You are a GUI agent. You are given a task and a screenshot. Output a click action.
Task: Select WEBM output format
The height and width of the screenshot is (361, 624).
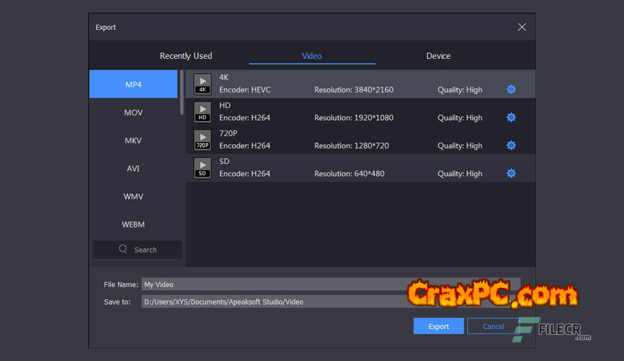(134, 225)
